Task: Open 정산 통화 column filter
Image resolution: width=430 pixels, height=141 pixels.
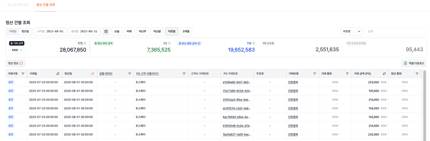Action: pos(417,74)
